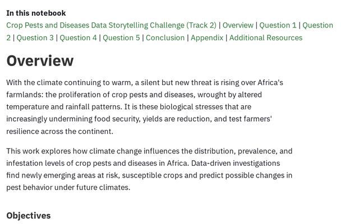Click the paragraph starting "This work explores"
The height and width of the screenshot is (224, 359).
pos(149,169)
